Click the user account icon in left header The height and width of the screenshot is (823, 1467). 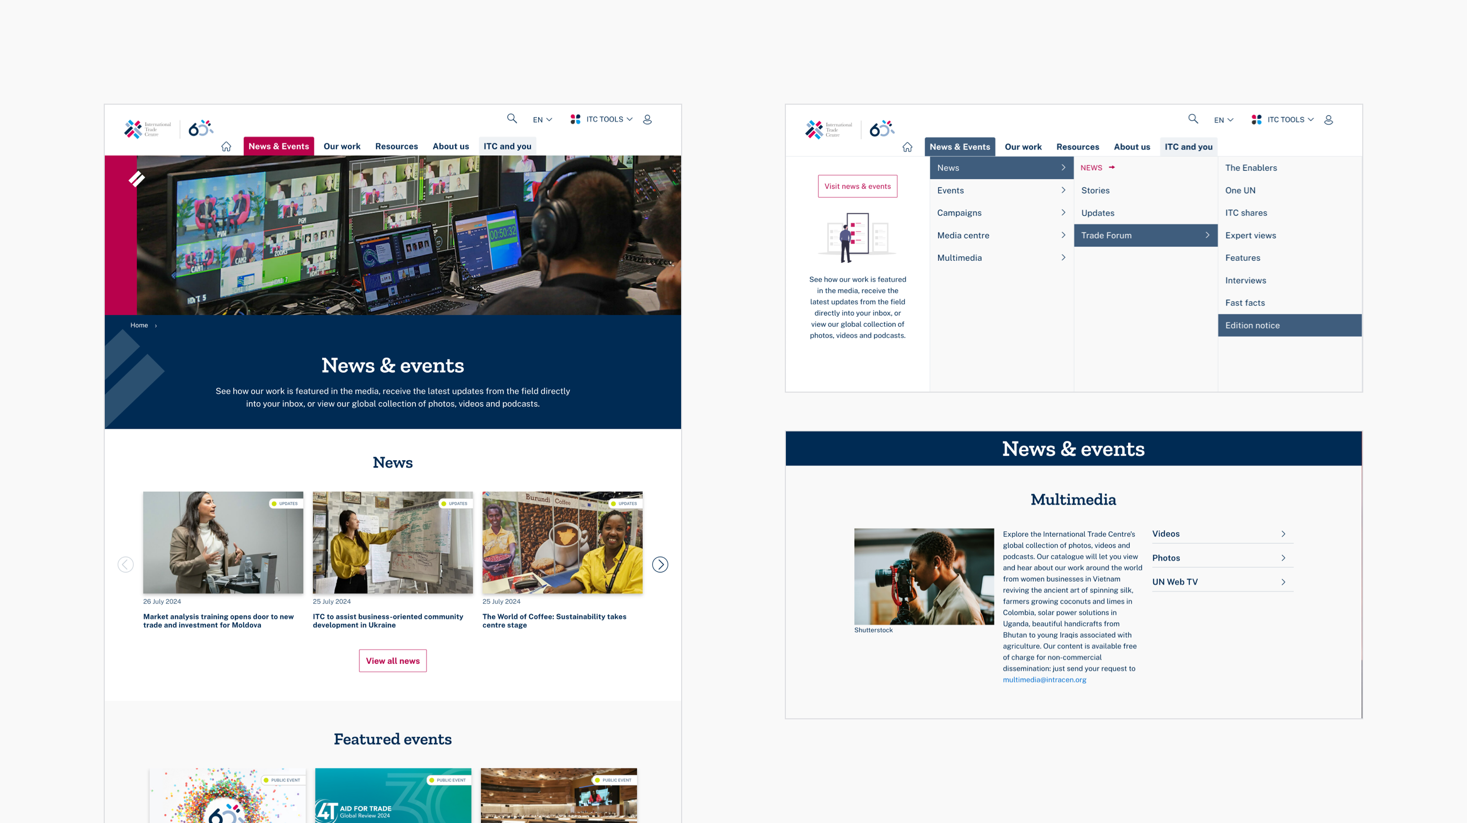point(647,119)
